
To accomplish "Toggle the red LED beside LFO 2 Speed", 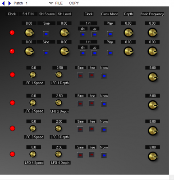I will click(x=12, y=103).
